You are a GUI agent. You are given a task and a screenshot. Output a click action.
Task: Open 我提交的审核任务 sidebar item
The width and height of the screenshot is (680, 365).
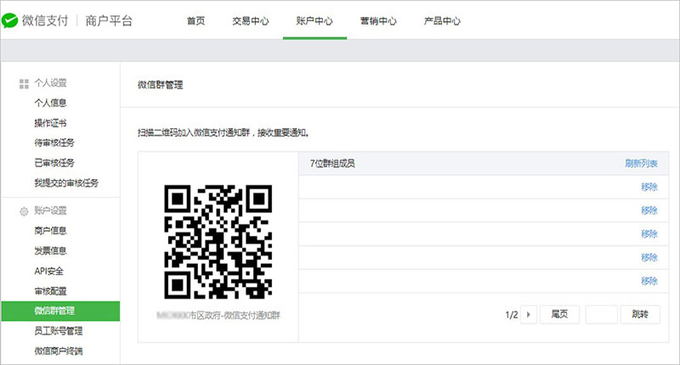point(66,182)
